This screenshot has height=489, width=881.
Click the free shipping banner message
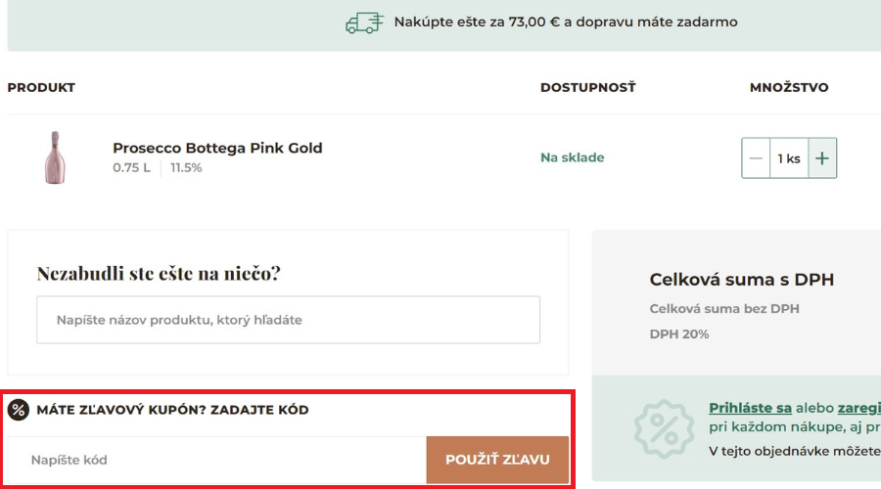(565, 22)
